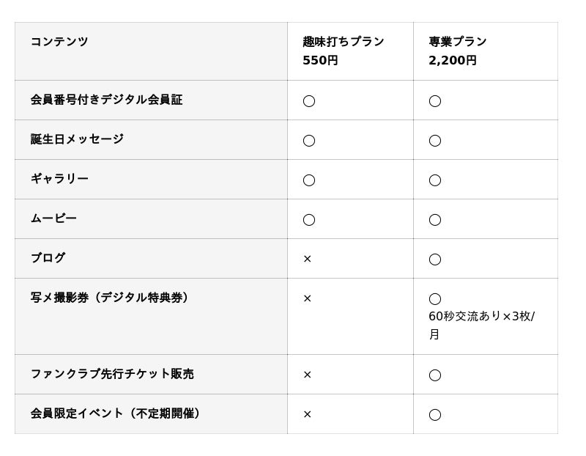Viewport: 586px width, 456px height.
Task: Click the 会員限定イベント（不定期開催） row label
Action: click(117, 413)
